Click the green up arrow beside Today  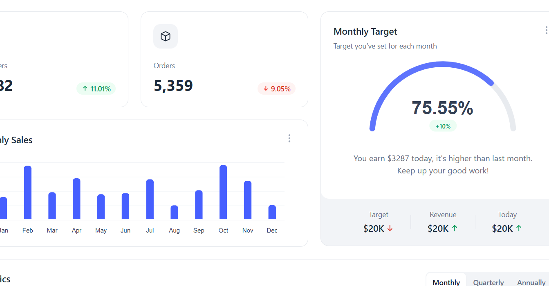click(519, 228)
